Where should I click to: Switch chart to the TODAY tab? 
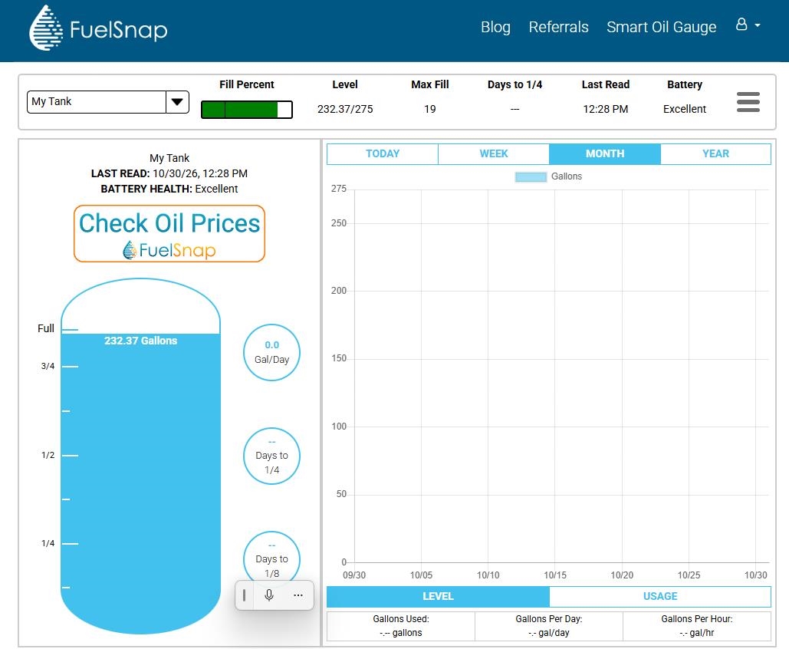coord(383,154)
